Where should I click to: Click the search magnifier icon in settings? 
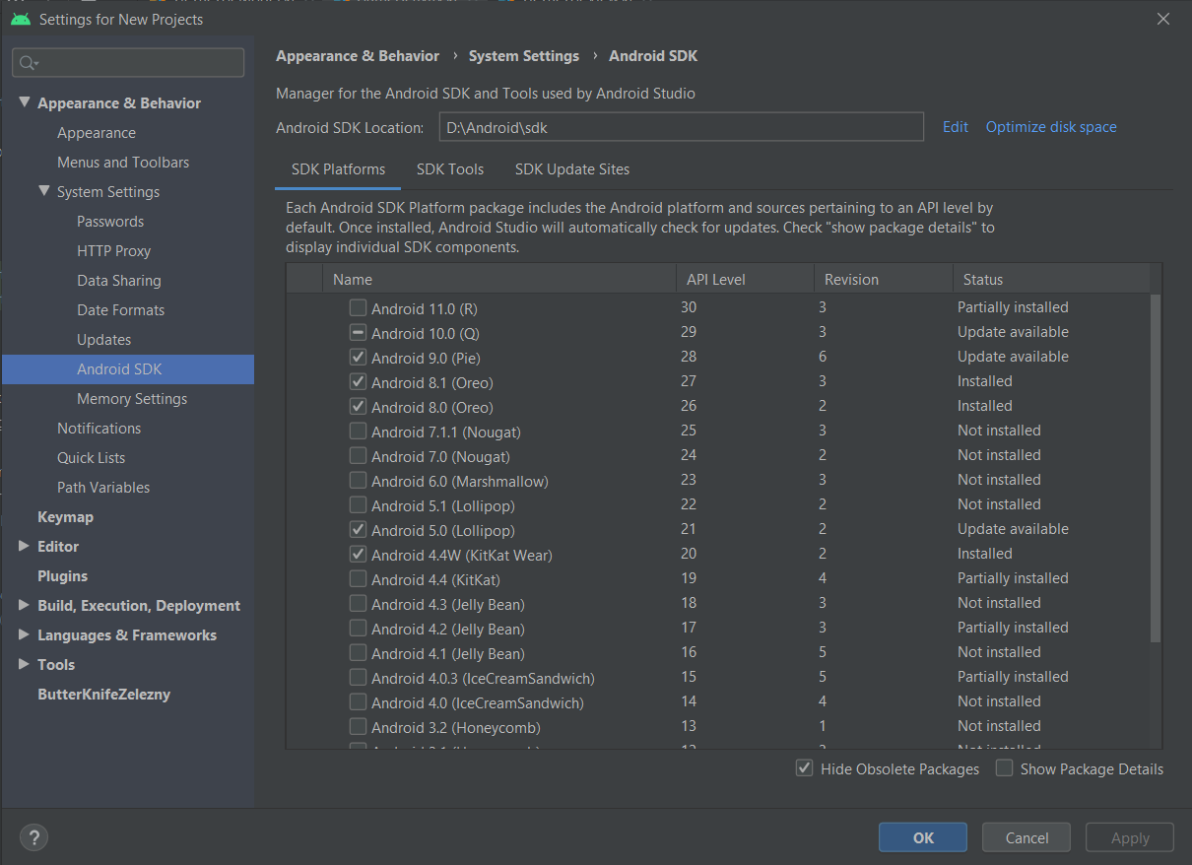(28, 63)
